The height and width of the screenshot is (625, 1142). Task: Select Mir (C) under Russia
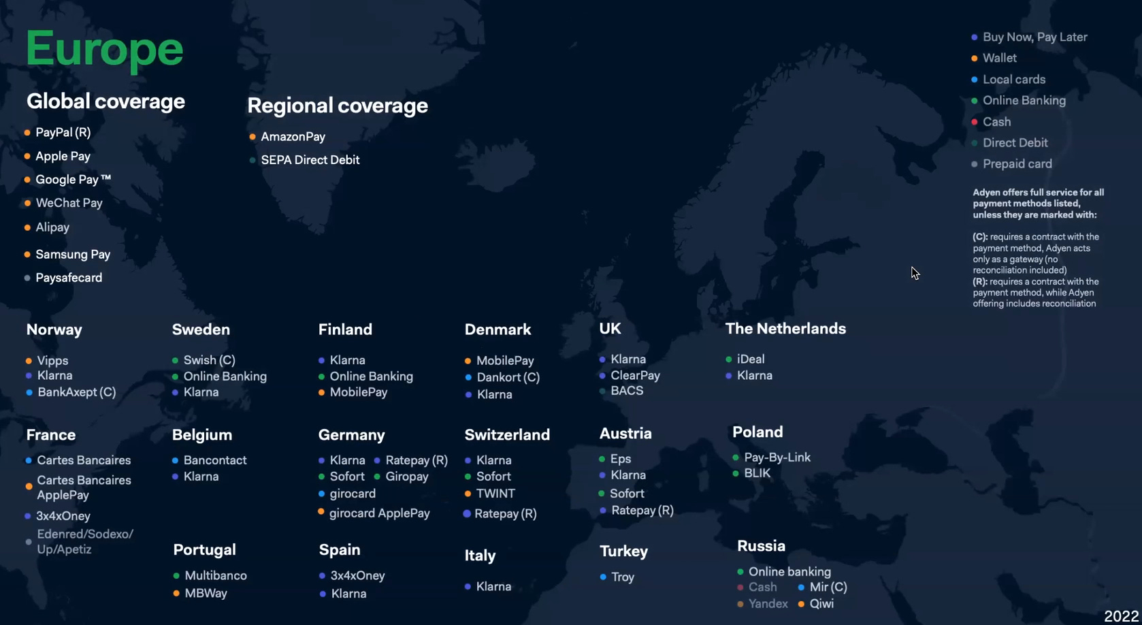pos(828,588)
